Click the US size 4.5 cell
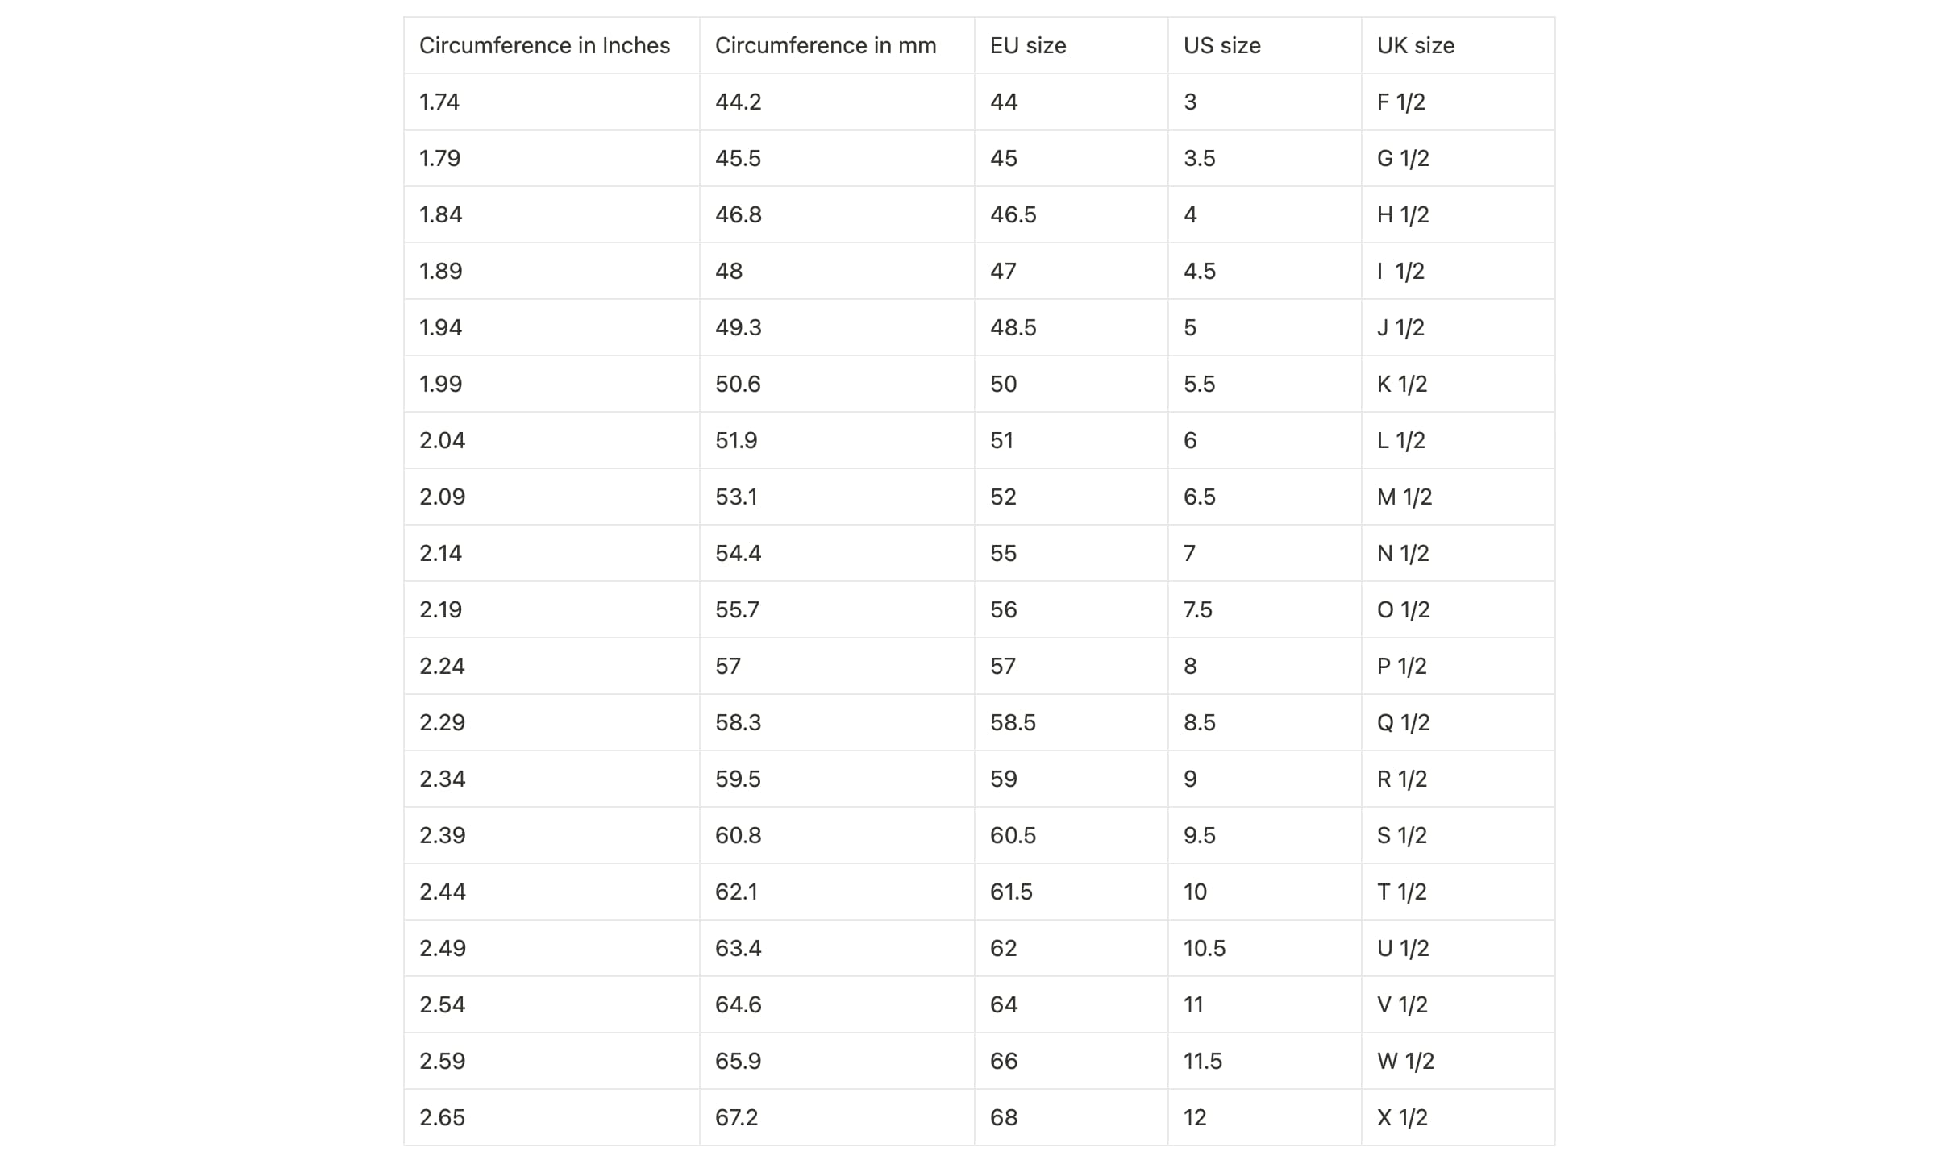 (x=1199, y=272)
